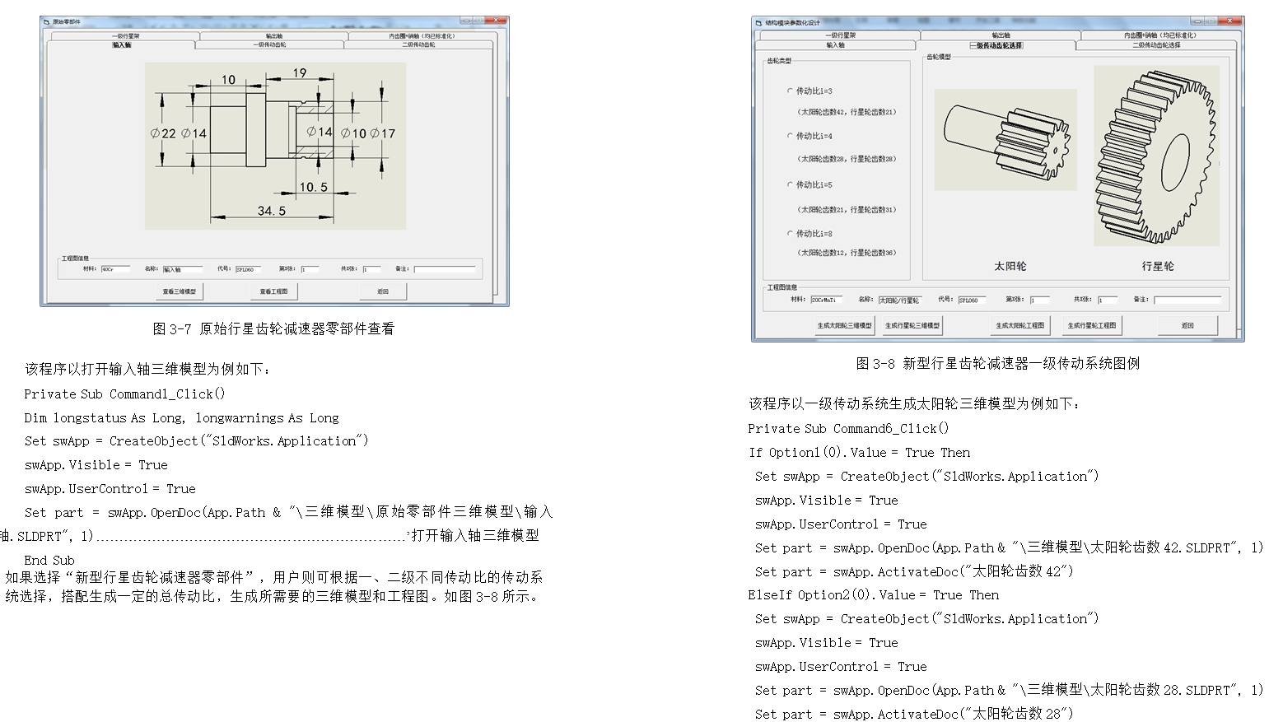Open 内齿圈+销轴 tab in 结构模块参数化设计 window
The image size is (1269, 722).
1159,35
